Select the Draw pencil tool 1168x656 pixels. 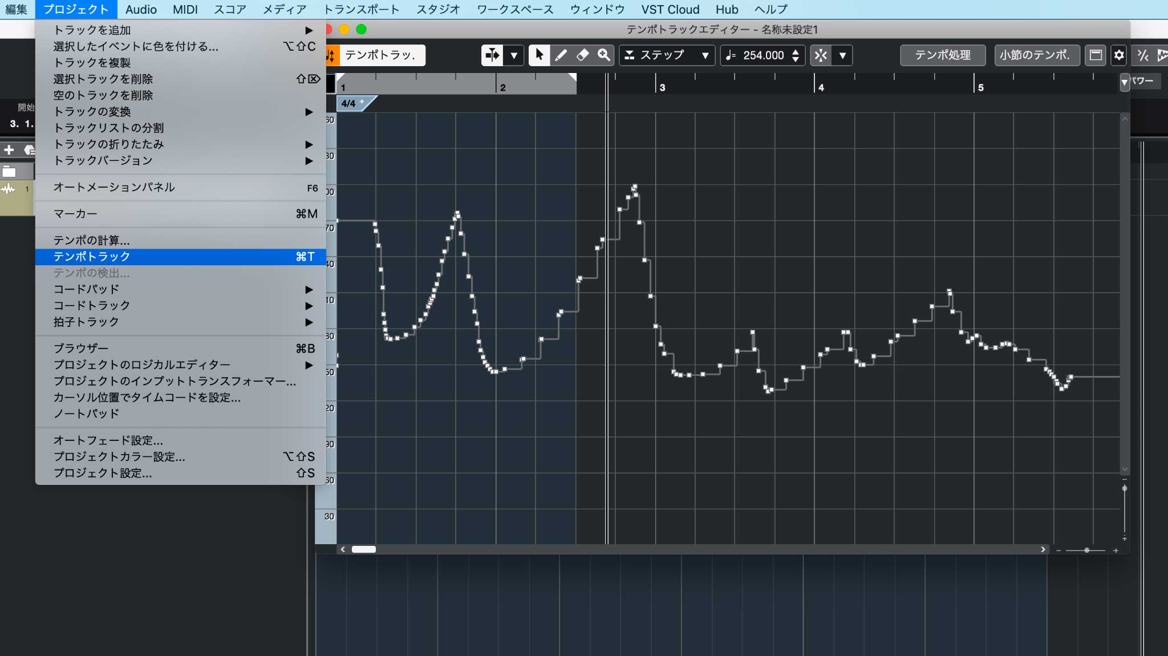pos(561,55)
